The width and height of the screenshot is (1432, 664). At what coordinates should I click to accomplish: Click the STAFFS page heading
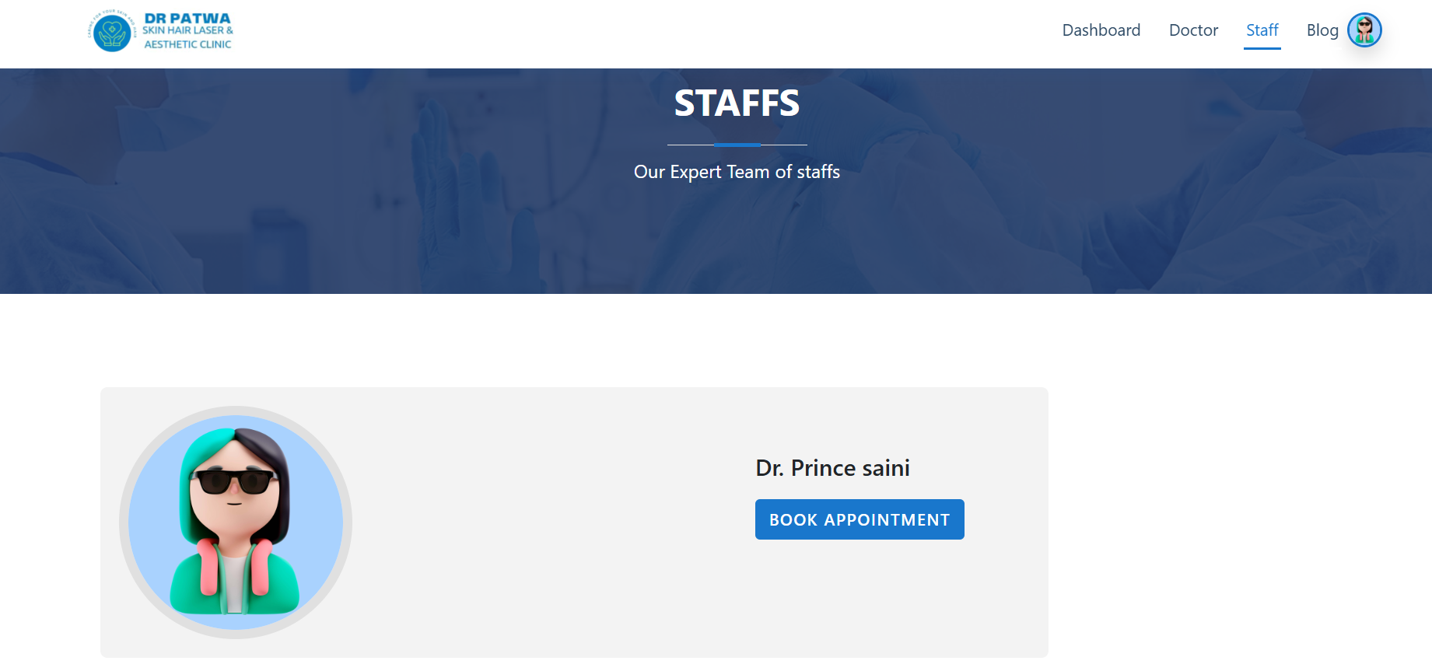tap(737, 103)
